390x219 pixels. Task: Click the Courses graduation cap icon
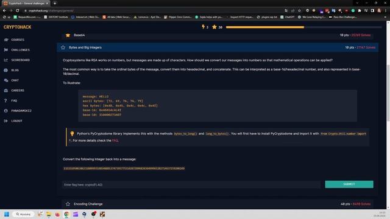tap(6, 40)
